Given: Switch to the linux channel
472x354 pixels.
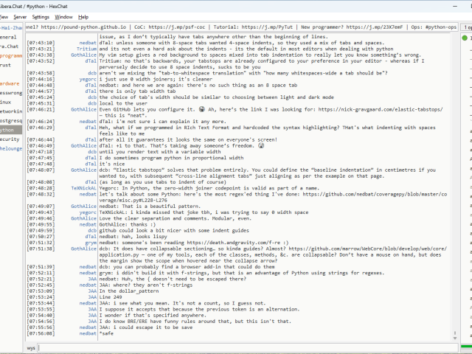Looking at the screenshot, I should (x=7, y=102).
